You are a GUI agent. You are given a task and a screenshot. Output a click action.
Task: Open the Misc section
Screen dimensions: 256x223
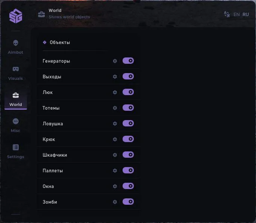click(x=16, y=125)
